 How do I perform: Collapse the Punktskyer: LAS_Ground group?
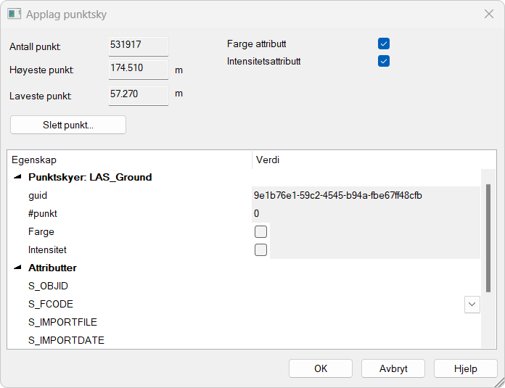click(x=17, y=178)
